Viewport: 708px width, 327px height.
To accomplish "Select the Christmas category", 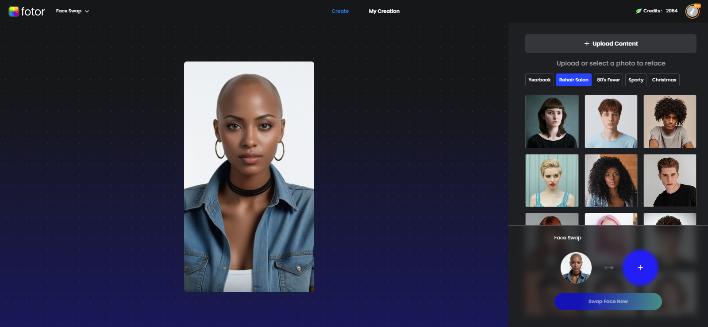I will tap(664, 80).
